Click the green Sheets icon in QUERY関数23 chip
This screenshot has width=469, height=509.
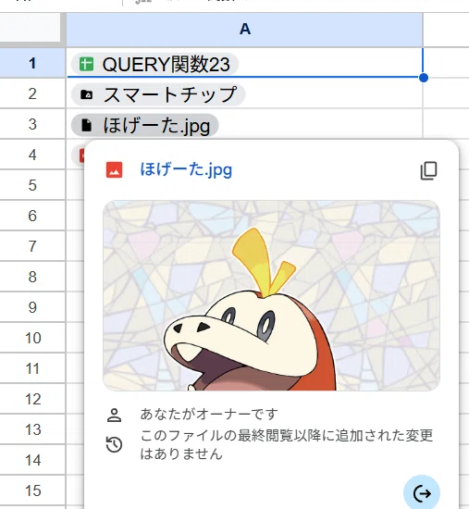pos(86,64)
